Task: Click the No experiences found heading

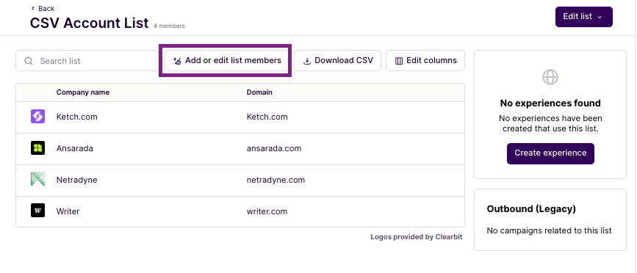Action: (550, 103)
